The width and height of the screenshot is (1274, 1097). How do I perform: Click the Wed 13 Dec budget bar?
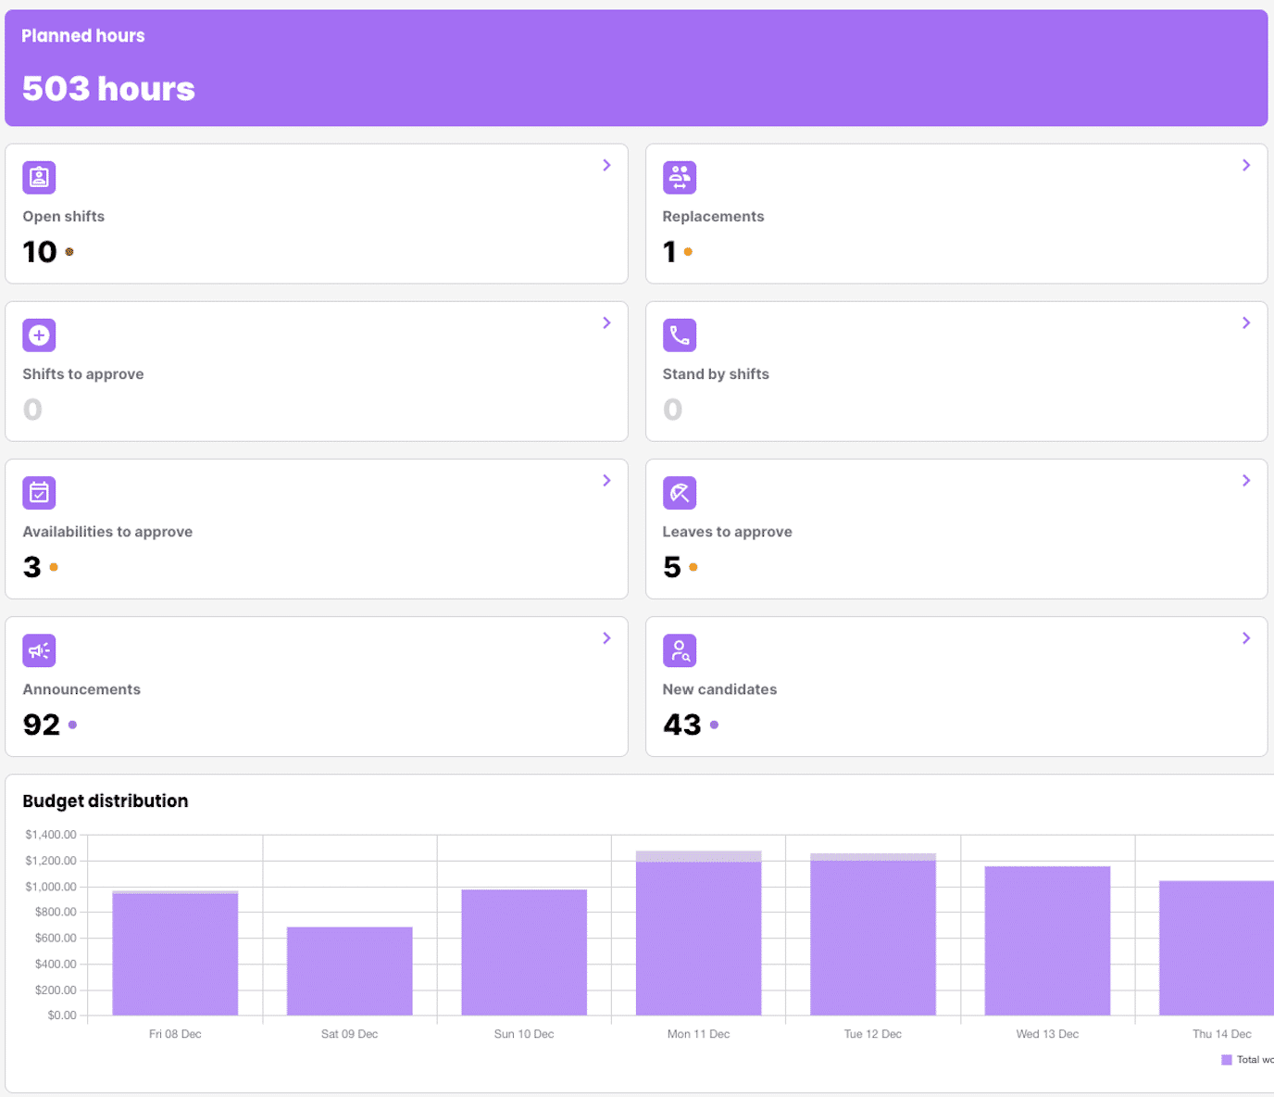[x=1047, y=940]
